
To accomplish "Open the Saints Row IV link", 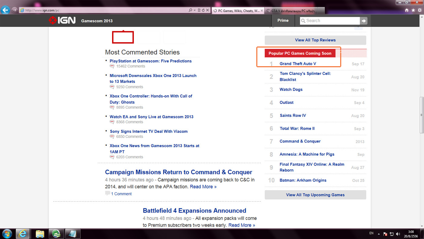I will click(x=293, y=116).
